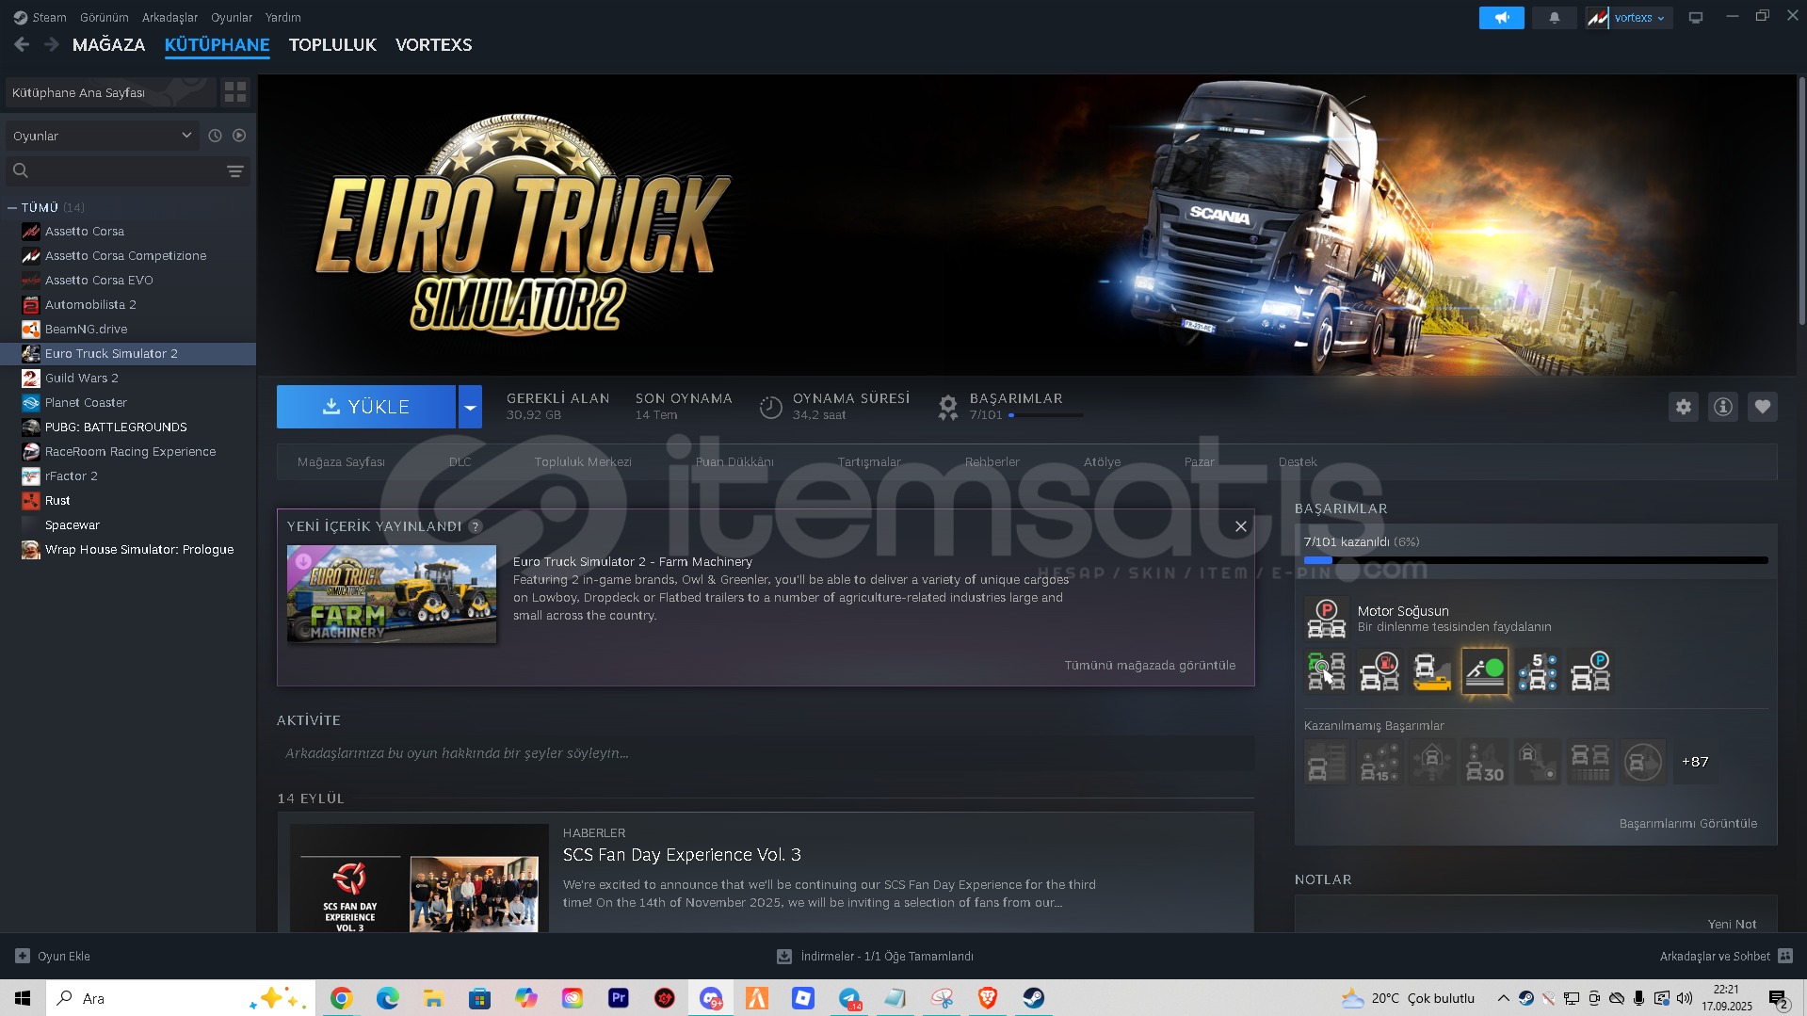Click the locked 15 achievement icon

click(x=1379, y=762)
